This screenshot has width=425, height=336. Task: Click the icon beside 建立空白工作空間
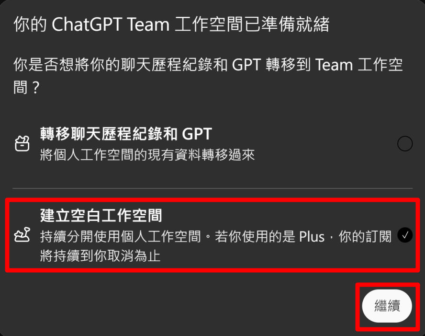[x=22, y=235]
